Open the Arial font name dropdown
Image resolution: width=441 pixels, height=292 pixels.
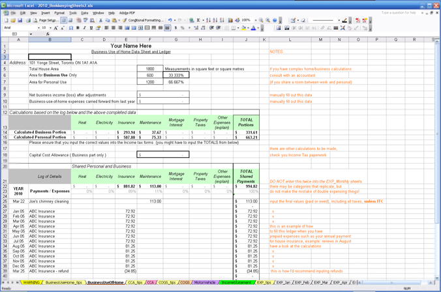click(38, 28)
